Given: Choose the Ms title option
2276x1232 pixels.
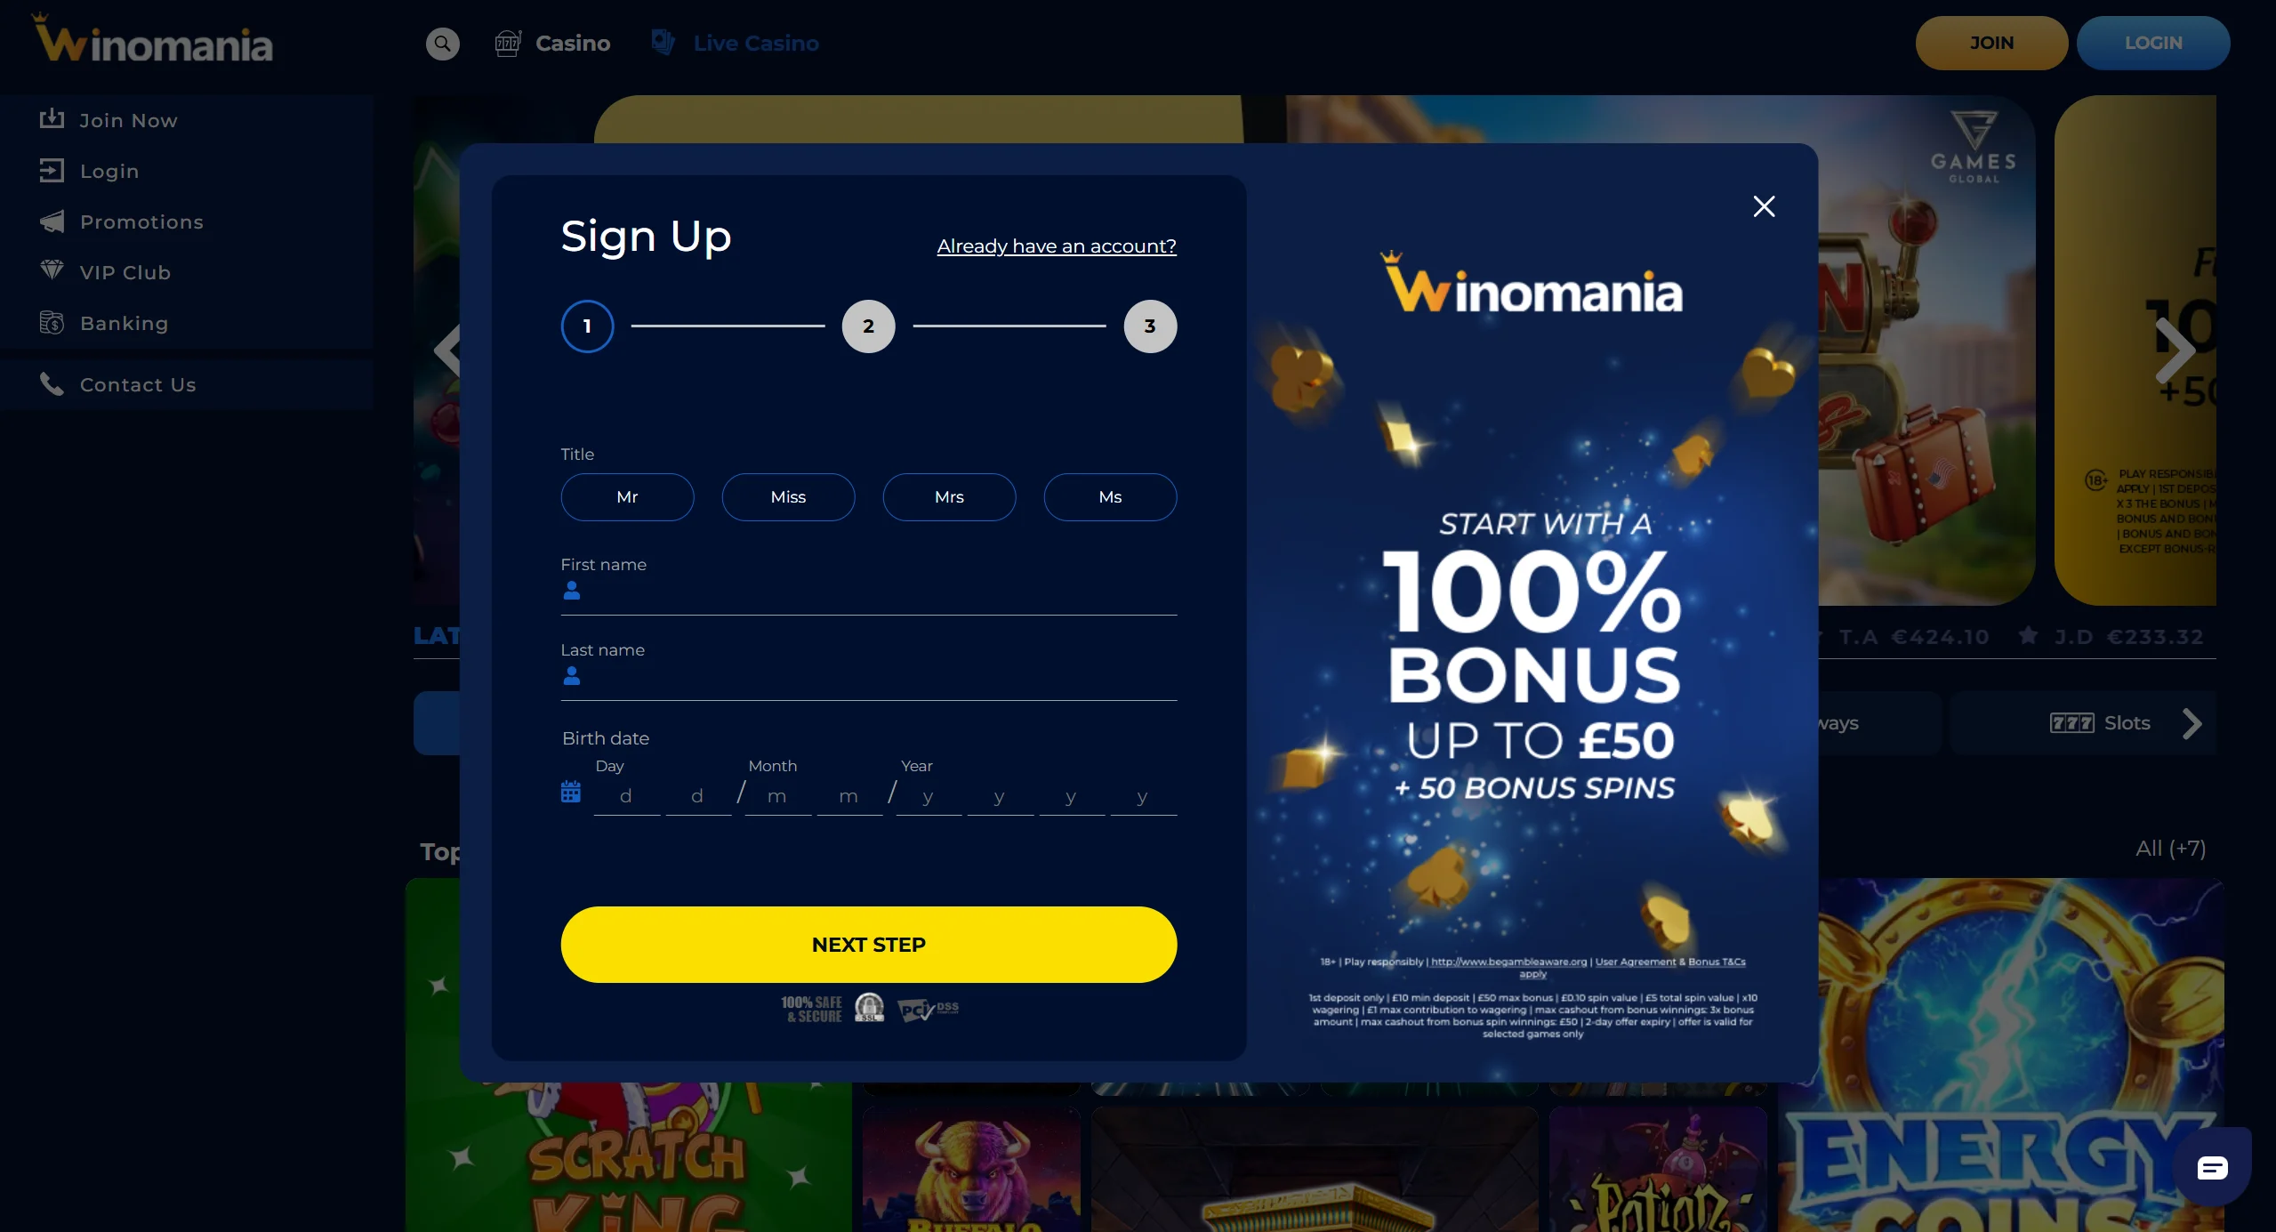Looking at the screenshot, I should pos(1110,497).
